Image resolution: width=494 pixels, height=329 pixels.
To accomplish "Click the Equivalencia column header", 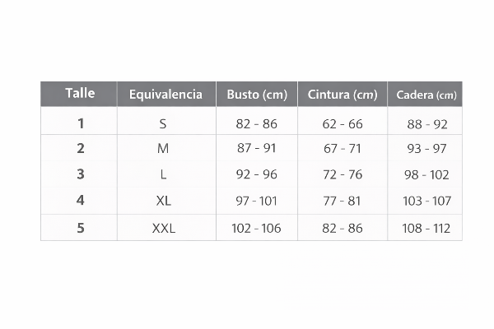I will 165,95.
